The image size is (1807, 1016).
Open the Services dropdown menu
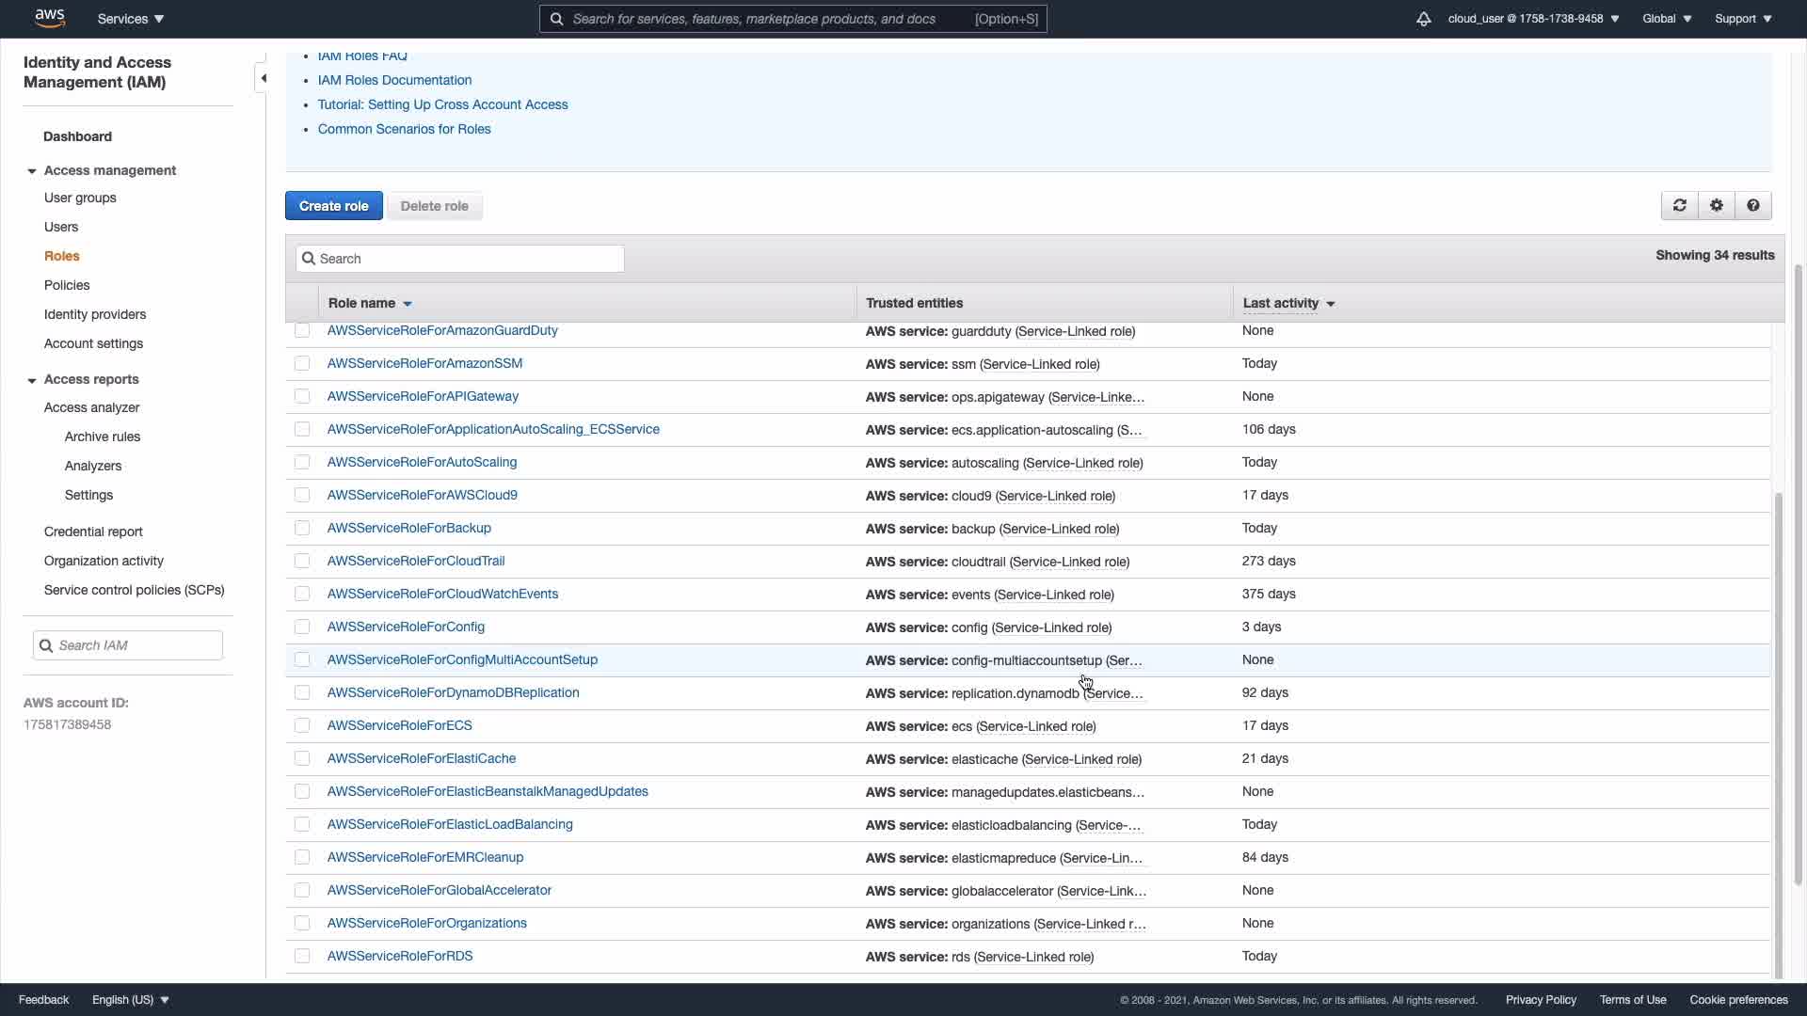coord(131,19)
